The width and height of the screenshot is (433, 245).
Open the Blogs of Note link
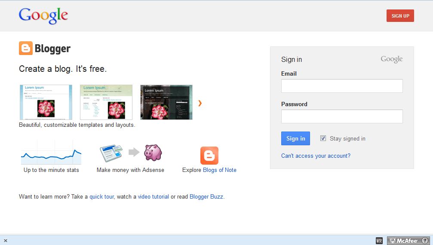(x=220, y=170)
